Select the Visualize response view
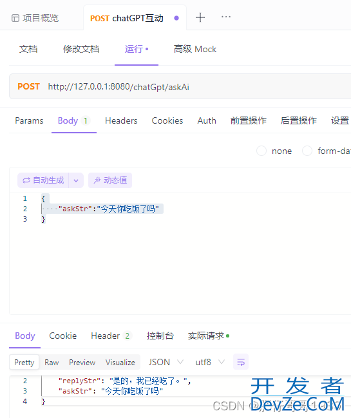351x418 pixels. coord(120,362)
